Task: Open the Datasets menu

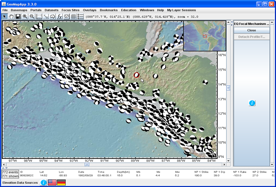Action: click(x=51, y=10)
